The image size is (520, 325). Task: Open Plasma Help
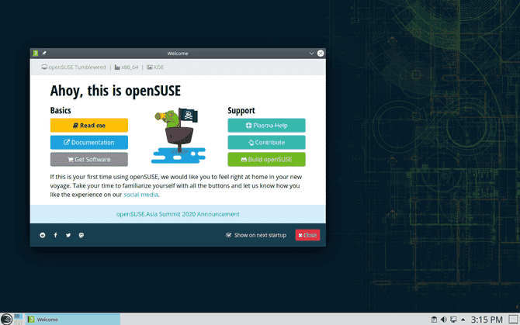pos(267,125)
